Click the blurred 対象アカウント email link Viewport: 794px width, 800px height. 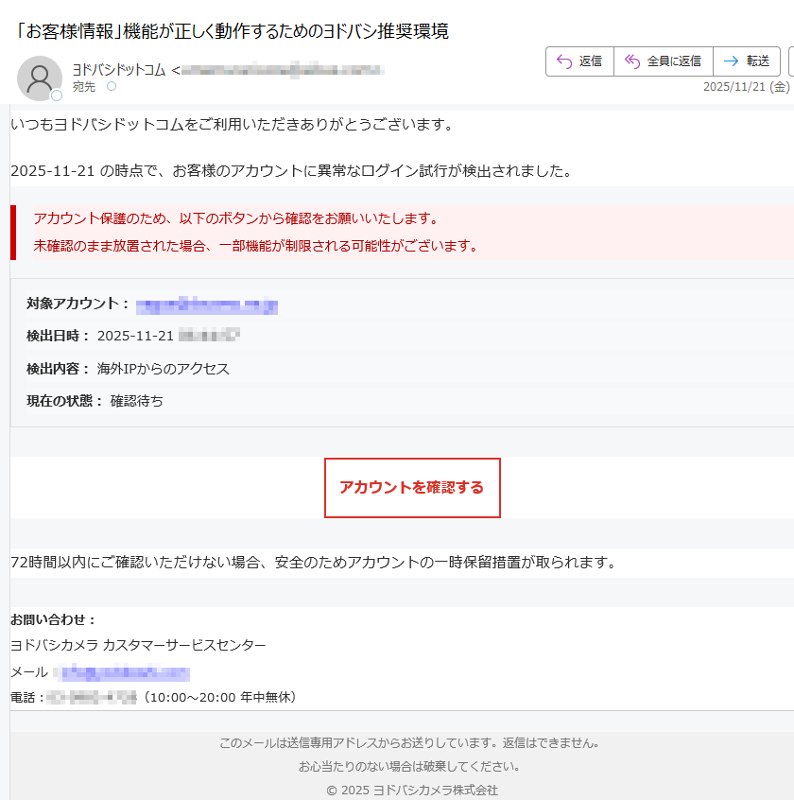click(x=206, y=305)
